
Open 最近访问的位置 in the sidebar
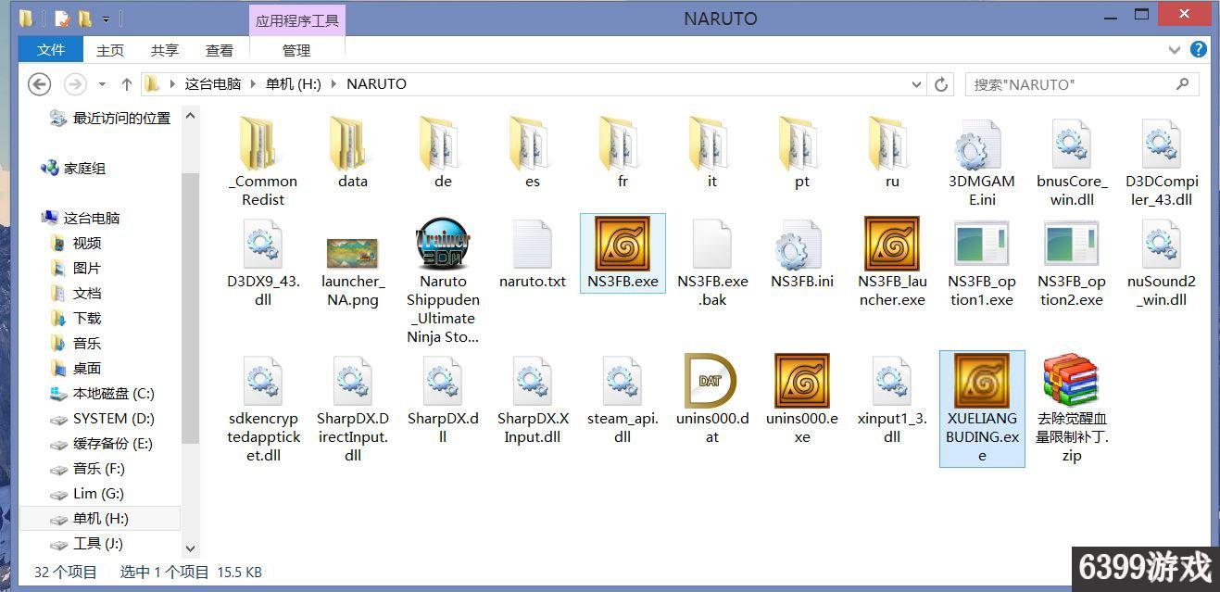pyautogui.click(x=111, y=118)
